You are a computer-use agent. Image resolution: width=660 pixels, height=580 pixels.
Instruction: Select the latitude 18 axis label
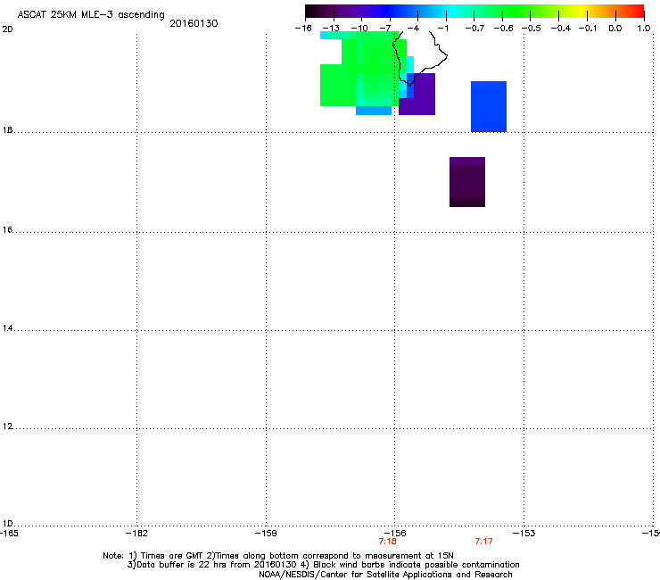click(x=7, y=130)
